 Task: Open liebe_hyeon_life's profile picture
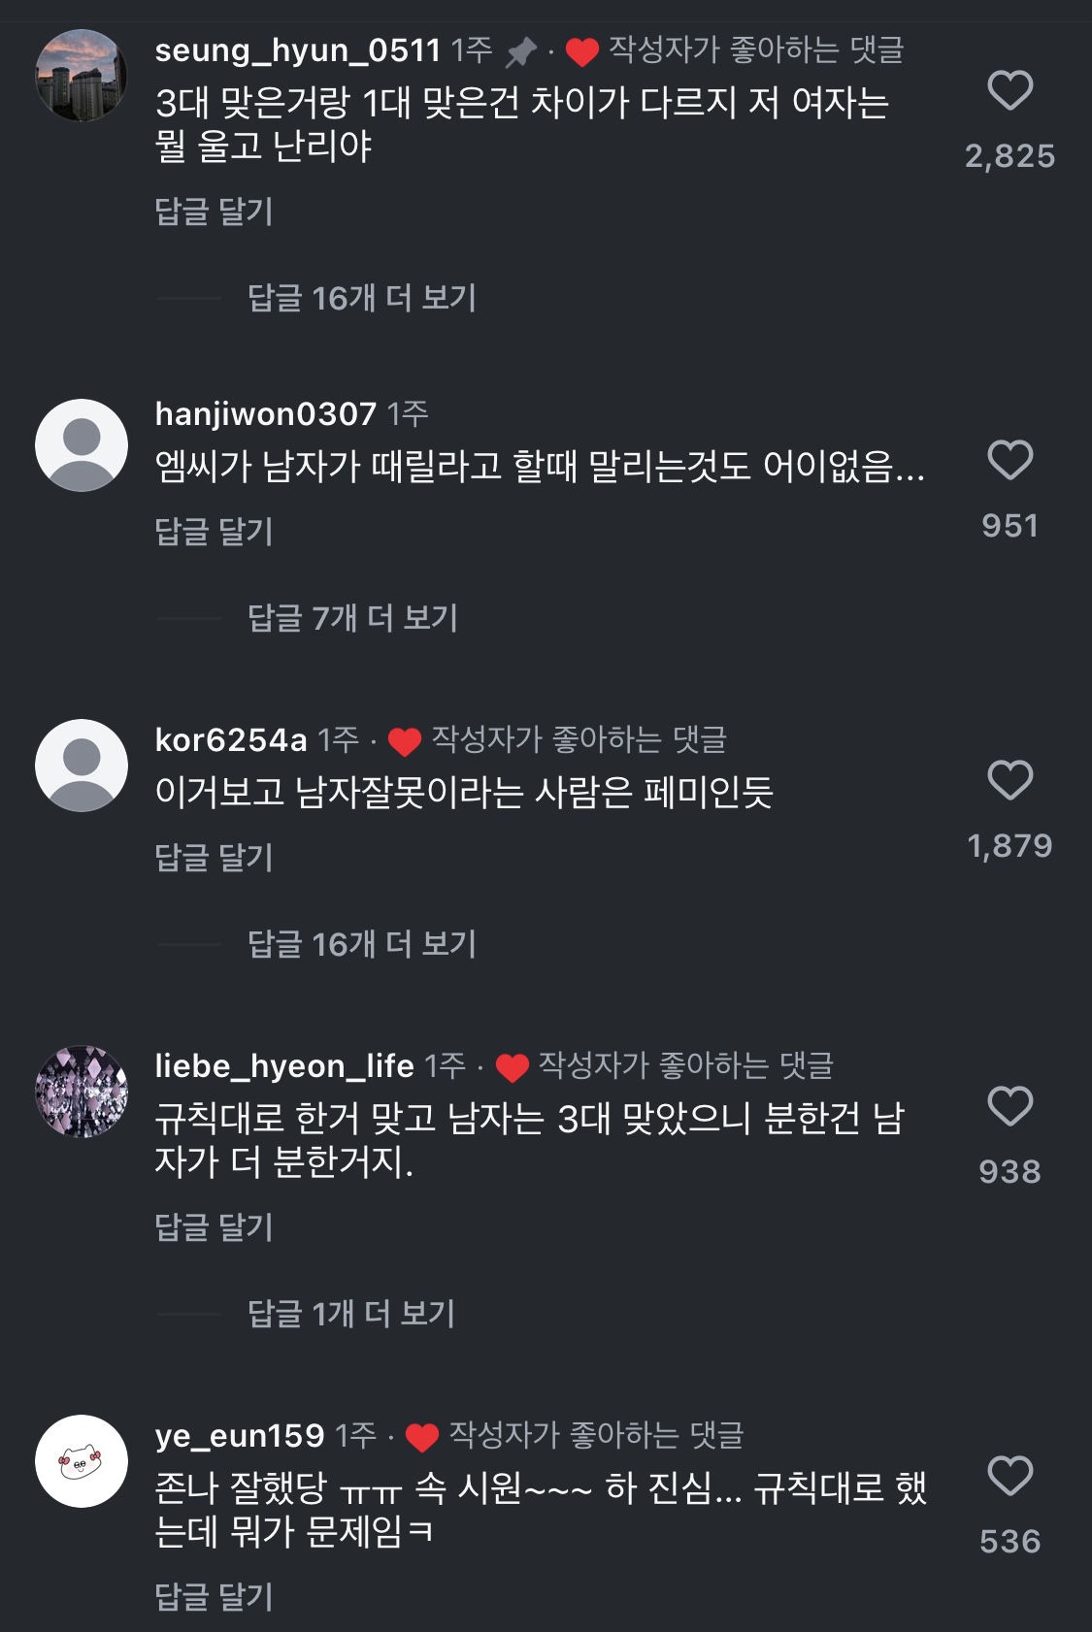coord(82,1092)
